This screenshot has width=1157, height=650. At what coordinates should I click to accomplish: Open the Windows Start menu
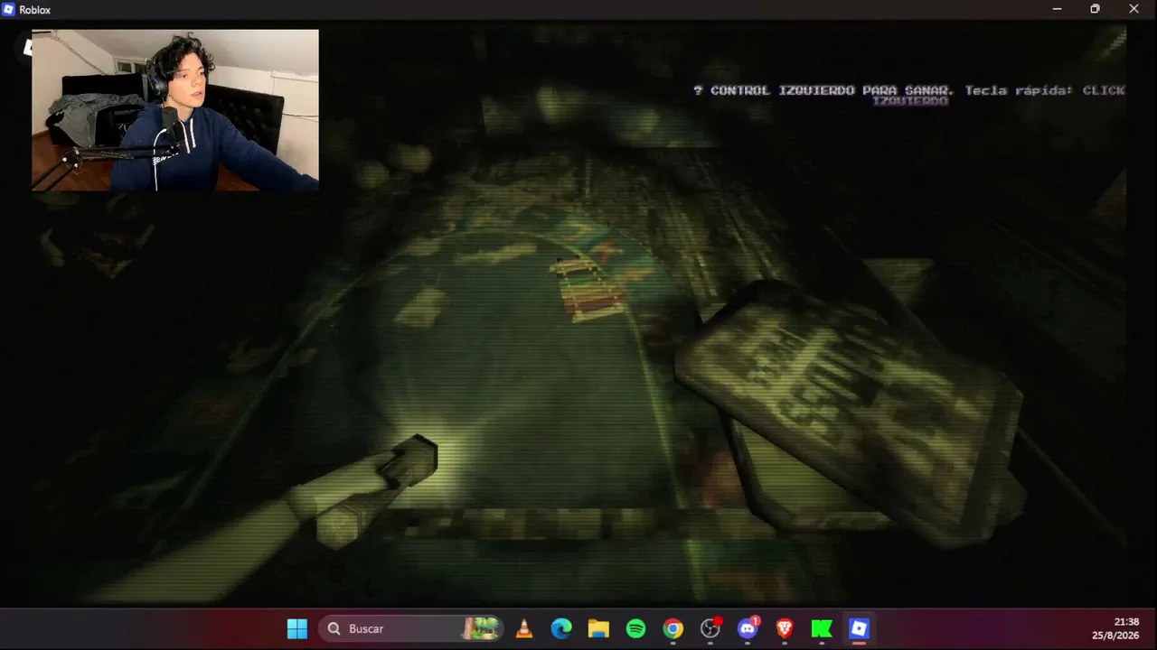tap(297, 628)
